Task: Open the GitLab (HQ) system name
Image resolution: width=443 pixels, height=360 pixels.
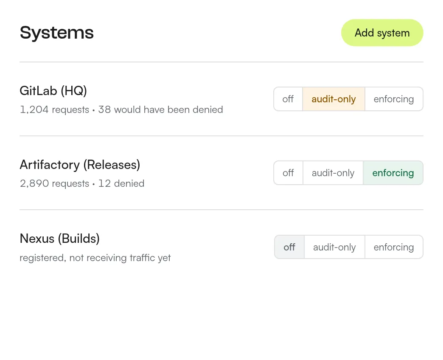Action: tap(53, 91)
